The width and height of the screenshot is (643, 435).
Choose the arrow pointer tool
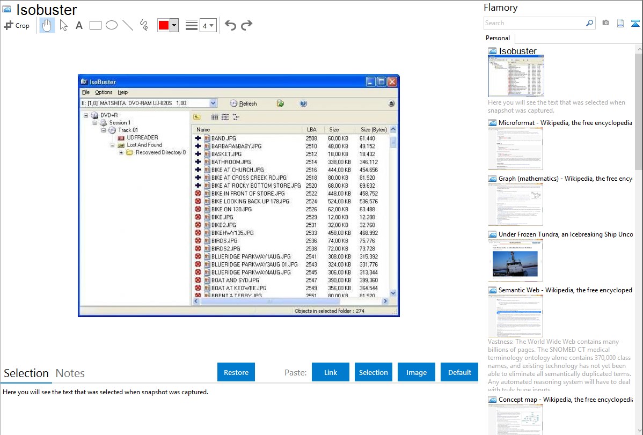(x=63, y=25)
